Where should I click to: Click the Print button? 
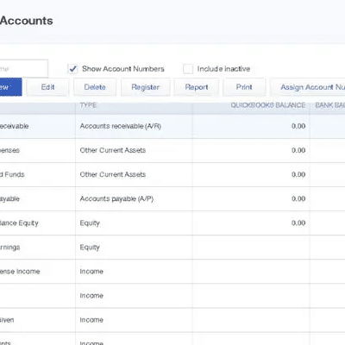244,87
